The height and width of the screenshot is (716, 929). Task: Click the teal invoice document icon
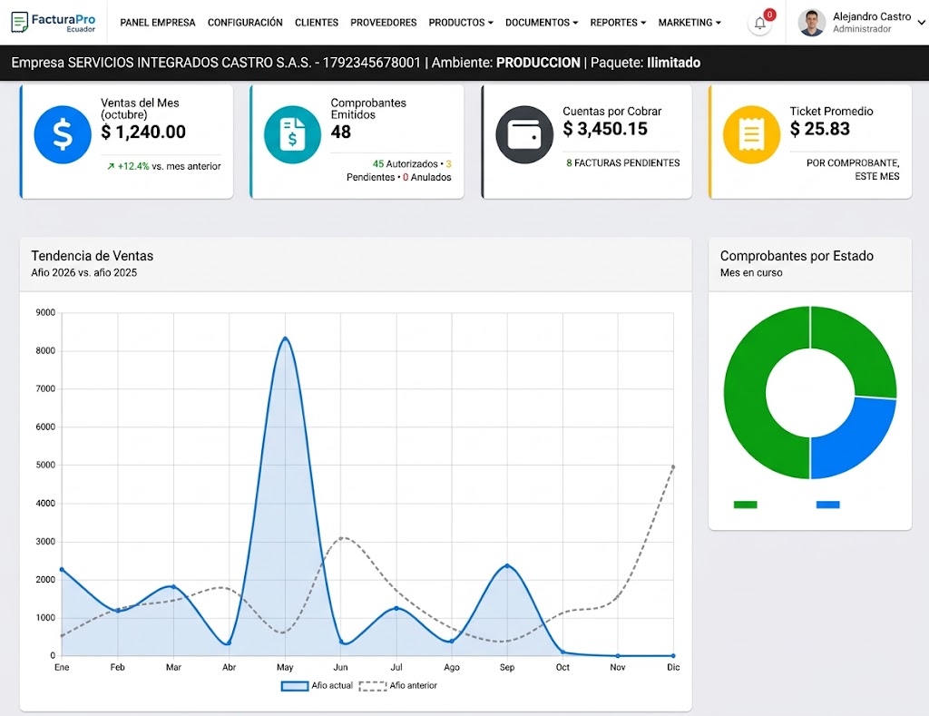pyautogui.click(x=293, y=134)
